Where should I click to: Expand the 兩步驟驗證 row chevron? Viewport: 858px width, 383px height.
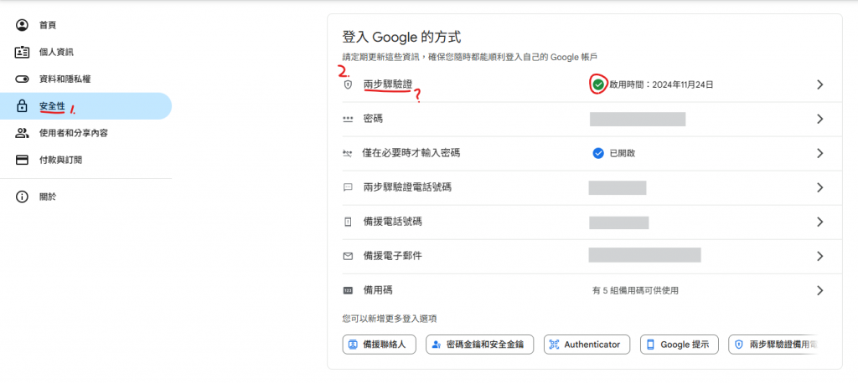click(x=819, y=84)
